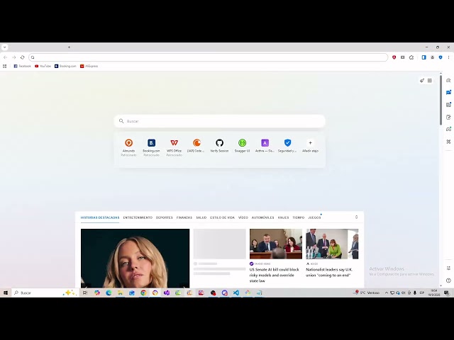
Task: Click the taskbar Buscar search box
Action: click(x=45, y=293)
